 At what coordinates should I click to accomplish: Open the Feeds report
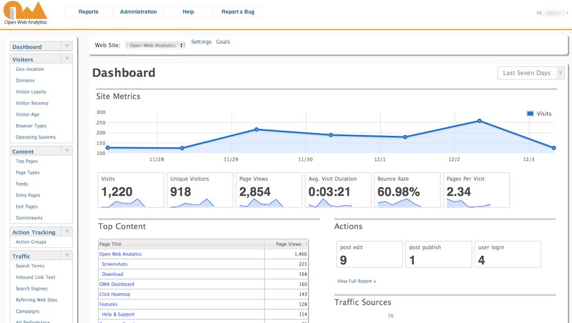(x=22, y=184)
